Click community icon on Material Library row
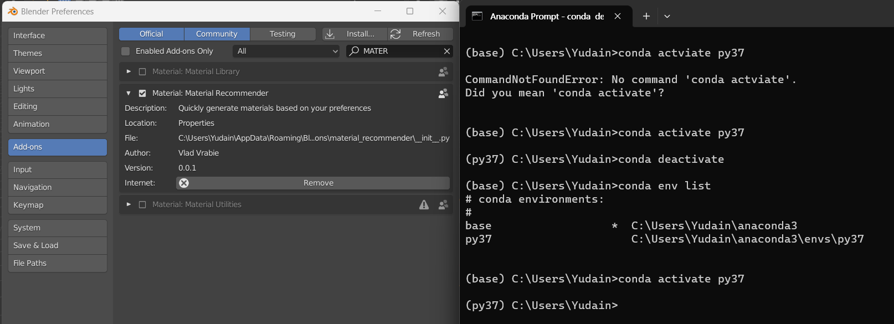 point(443,71)
